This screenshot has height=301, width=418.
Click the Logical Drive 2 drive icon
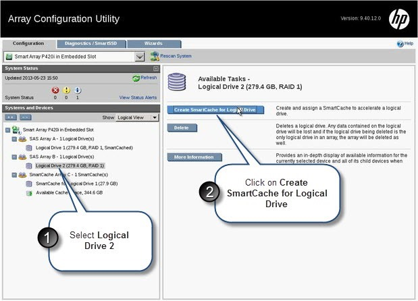pyautogui.click(x=29, y=166)
